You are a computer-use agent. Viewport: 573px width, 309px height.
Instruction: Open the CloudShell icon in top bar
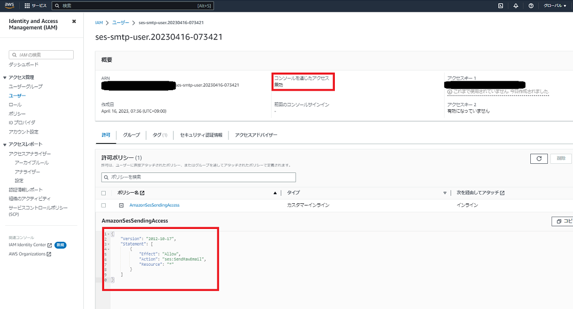pyautogui.click(x=501, y=6)
